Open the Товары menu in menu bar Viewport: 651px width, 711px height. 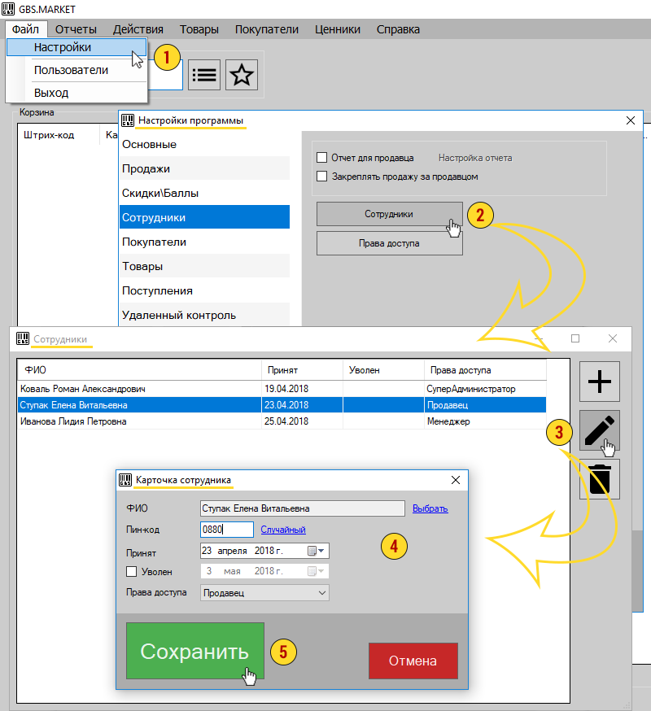199,29
